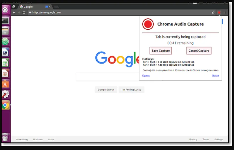
Task: Open LibreOffice Writer from launcher
Action: click(5, 52)
